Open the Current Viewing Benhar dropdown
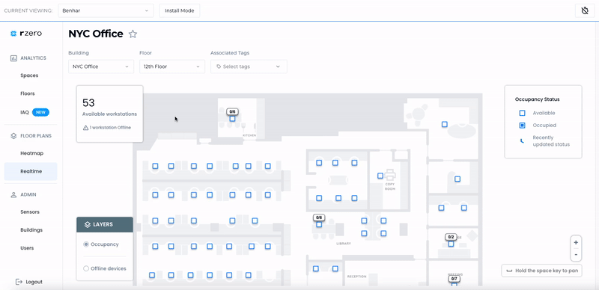599x290 pixels. [106, 10]
